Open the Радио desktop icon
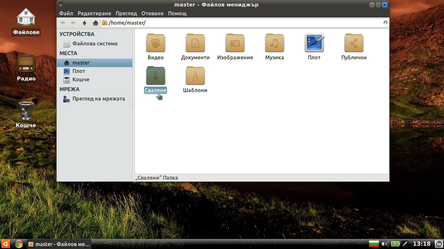This screenshot has height=249, width=444. point(26,68)
